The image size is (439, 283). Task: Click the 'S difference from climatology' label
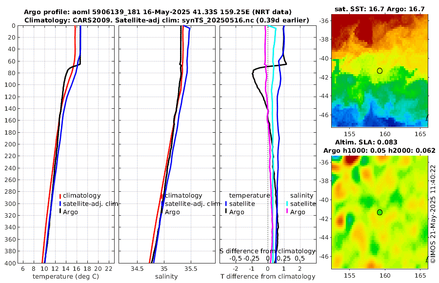pos(267,251)
